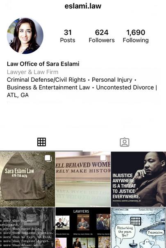Tap the bio practice areas text

82,87
